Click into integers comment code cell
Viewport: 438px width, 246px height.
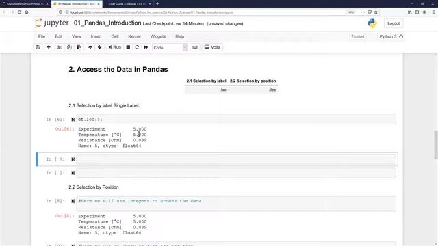pos(236,204)
